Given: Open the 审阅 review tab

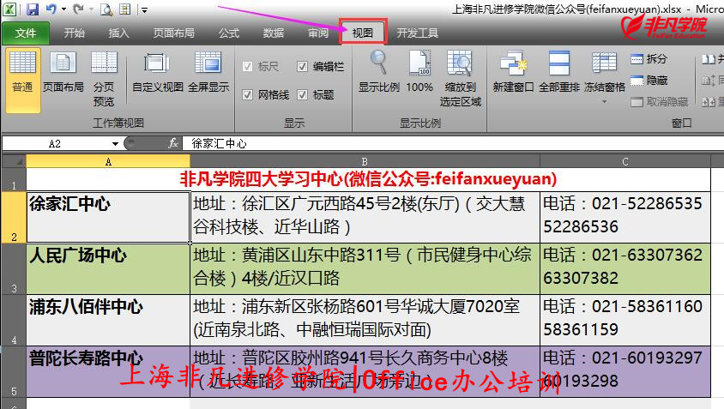Looking at the screenshot, I should pyautogui.click(x=318, y=33).
